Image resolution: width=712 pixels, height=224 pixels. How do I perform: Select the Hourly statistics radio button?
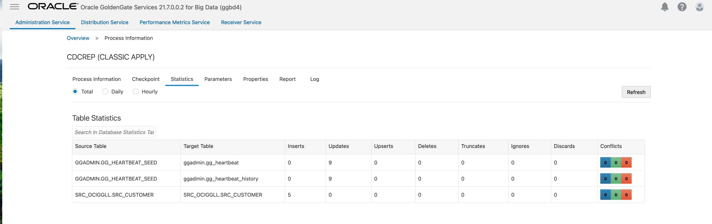(136, 91)
